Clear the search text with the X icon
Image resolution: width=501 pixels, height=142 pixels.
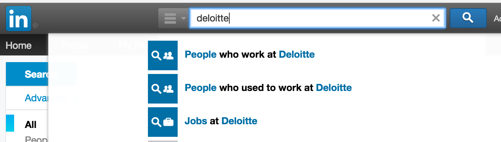coord(436,18)
